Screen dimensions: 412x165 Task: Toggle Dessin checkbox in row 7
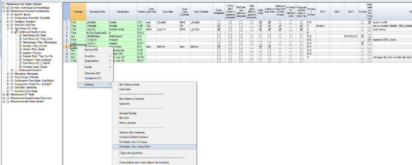coord(362,43)
